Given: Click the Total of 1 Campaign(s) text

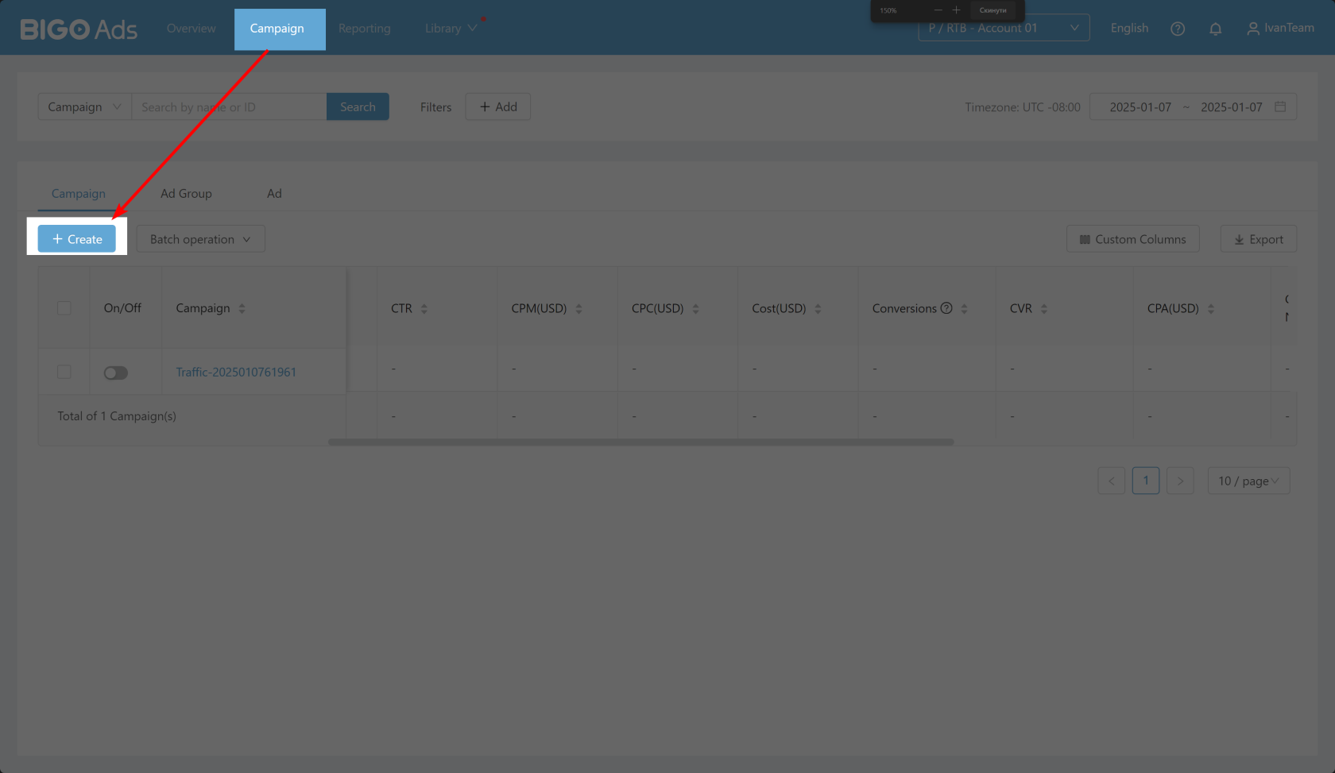Looking at the screenshot, I should pyautogui.click(x=117, y=416).
